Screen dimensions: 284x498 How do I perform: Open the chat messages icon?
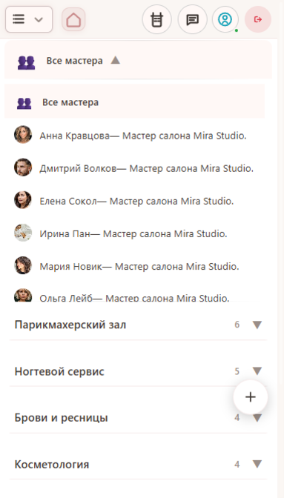pos(193,19)
